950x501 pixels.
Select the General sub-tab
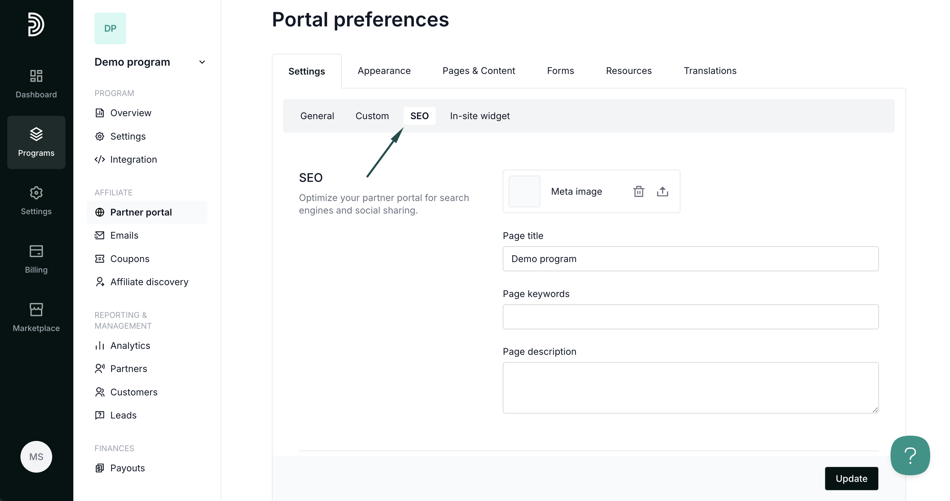tap(317, 116)
